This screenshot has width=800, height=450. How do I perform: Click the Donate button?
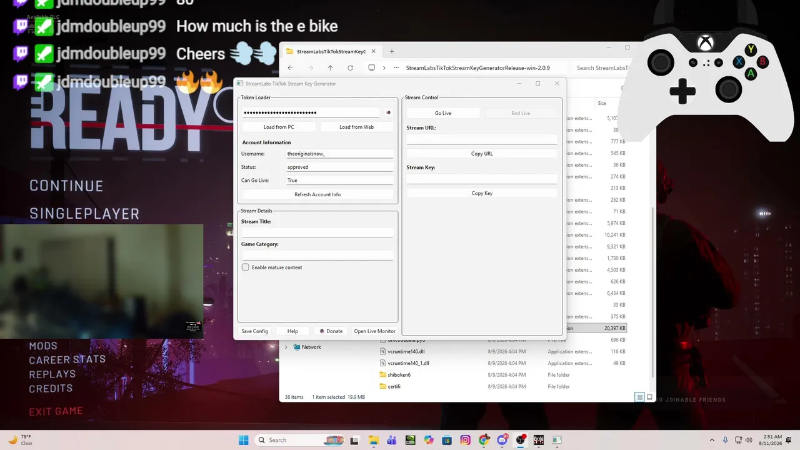[331, 331]
